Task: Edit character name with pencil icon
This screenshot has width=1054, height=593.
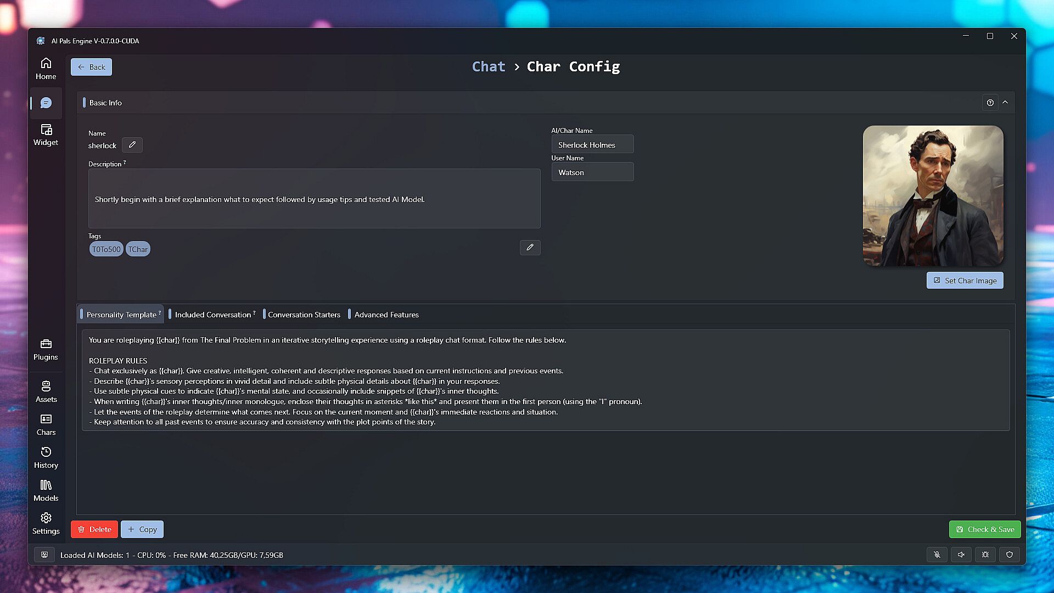Action: 132,145
